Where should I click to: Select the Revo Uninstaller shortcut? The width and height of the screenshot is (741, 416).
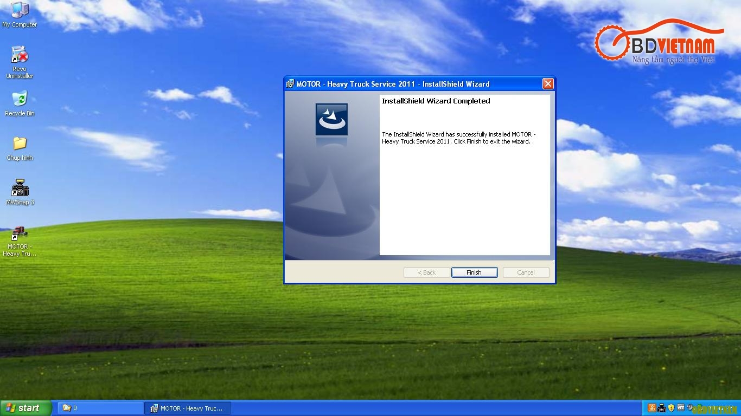20,62
